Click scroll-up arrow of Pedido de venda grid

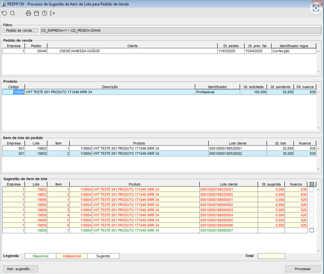[319, 51]
